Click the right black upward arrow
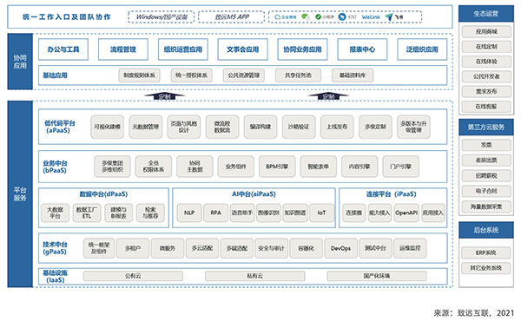This screenshot has height=321, width=521. [328, 96]
